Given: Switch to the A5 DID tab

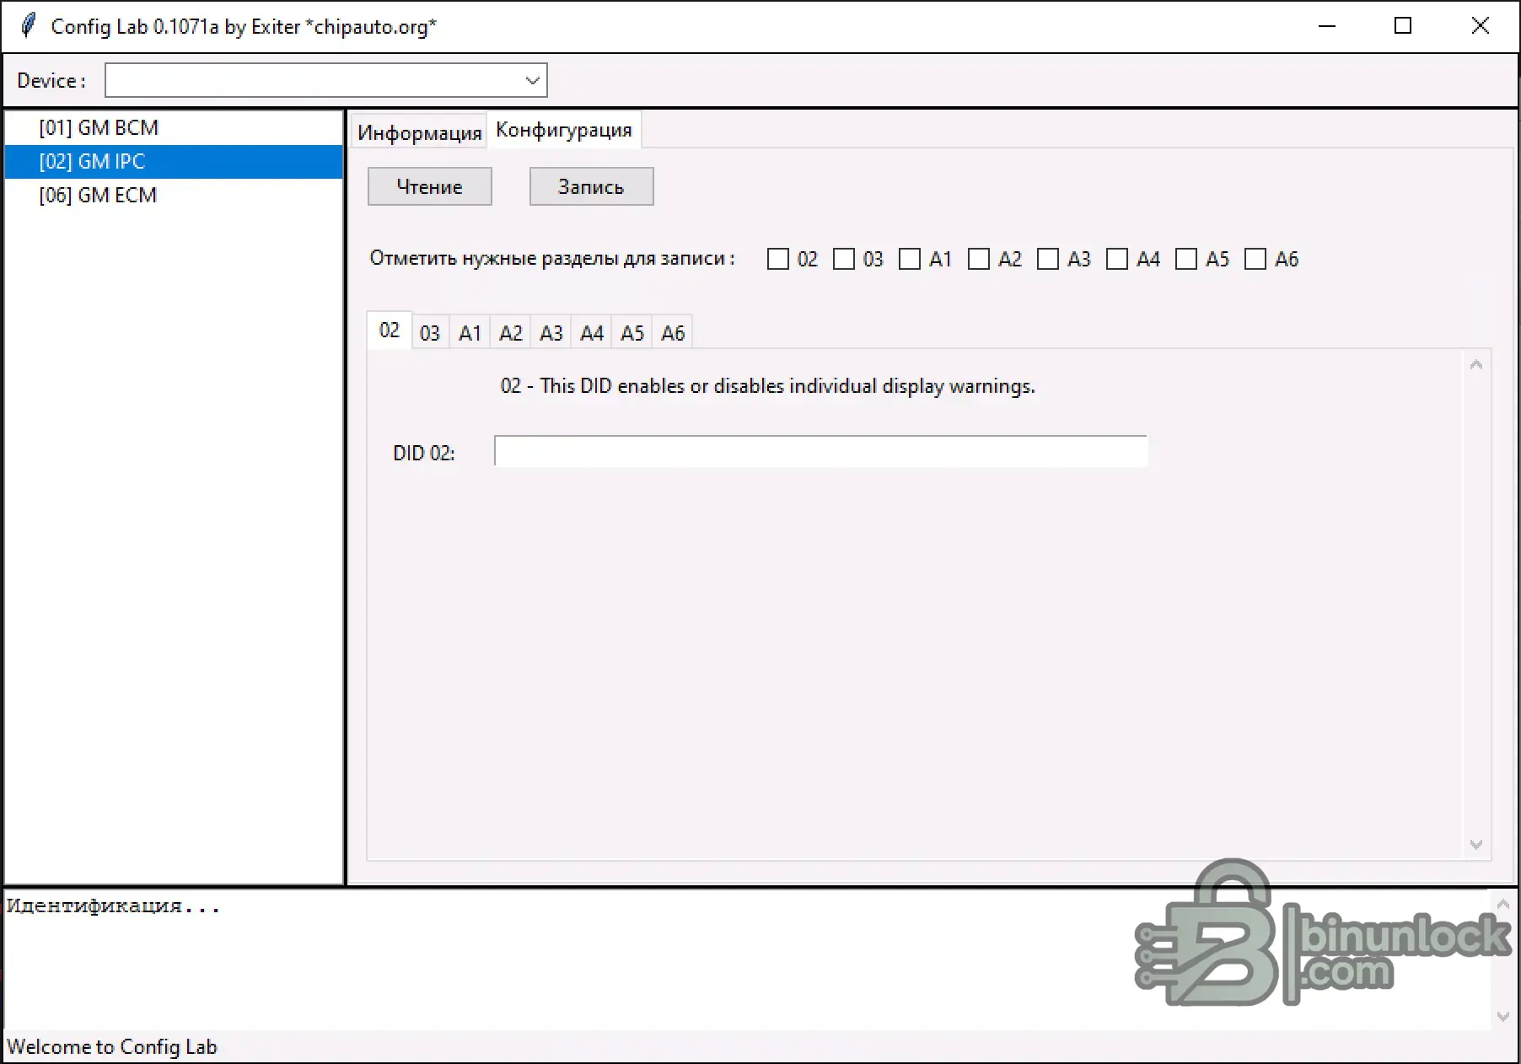Looking at the screenshot, I should click(632, 333).
